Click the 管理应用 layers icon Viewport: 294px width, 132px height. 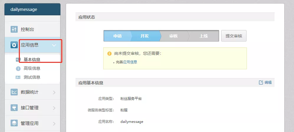click(x=14, y=123)
